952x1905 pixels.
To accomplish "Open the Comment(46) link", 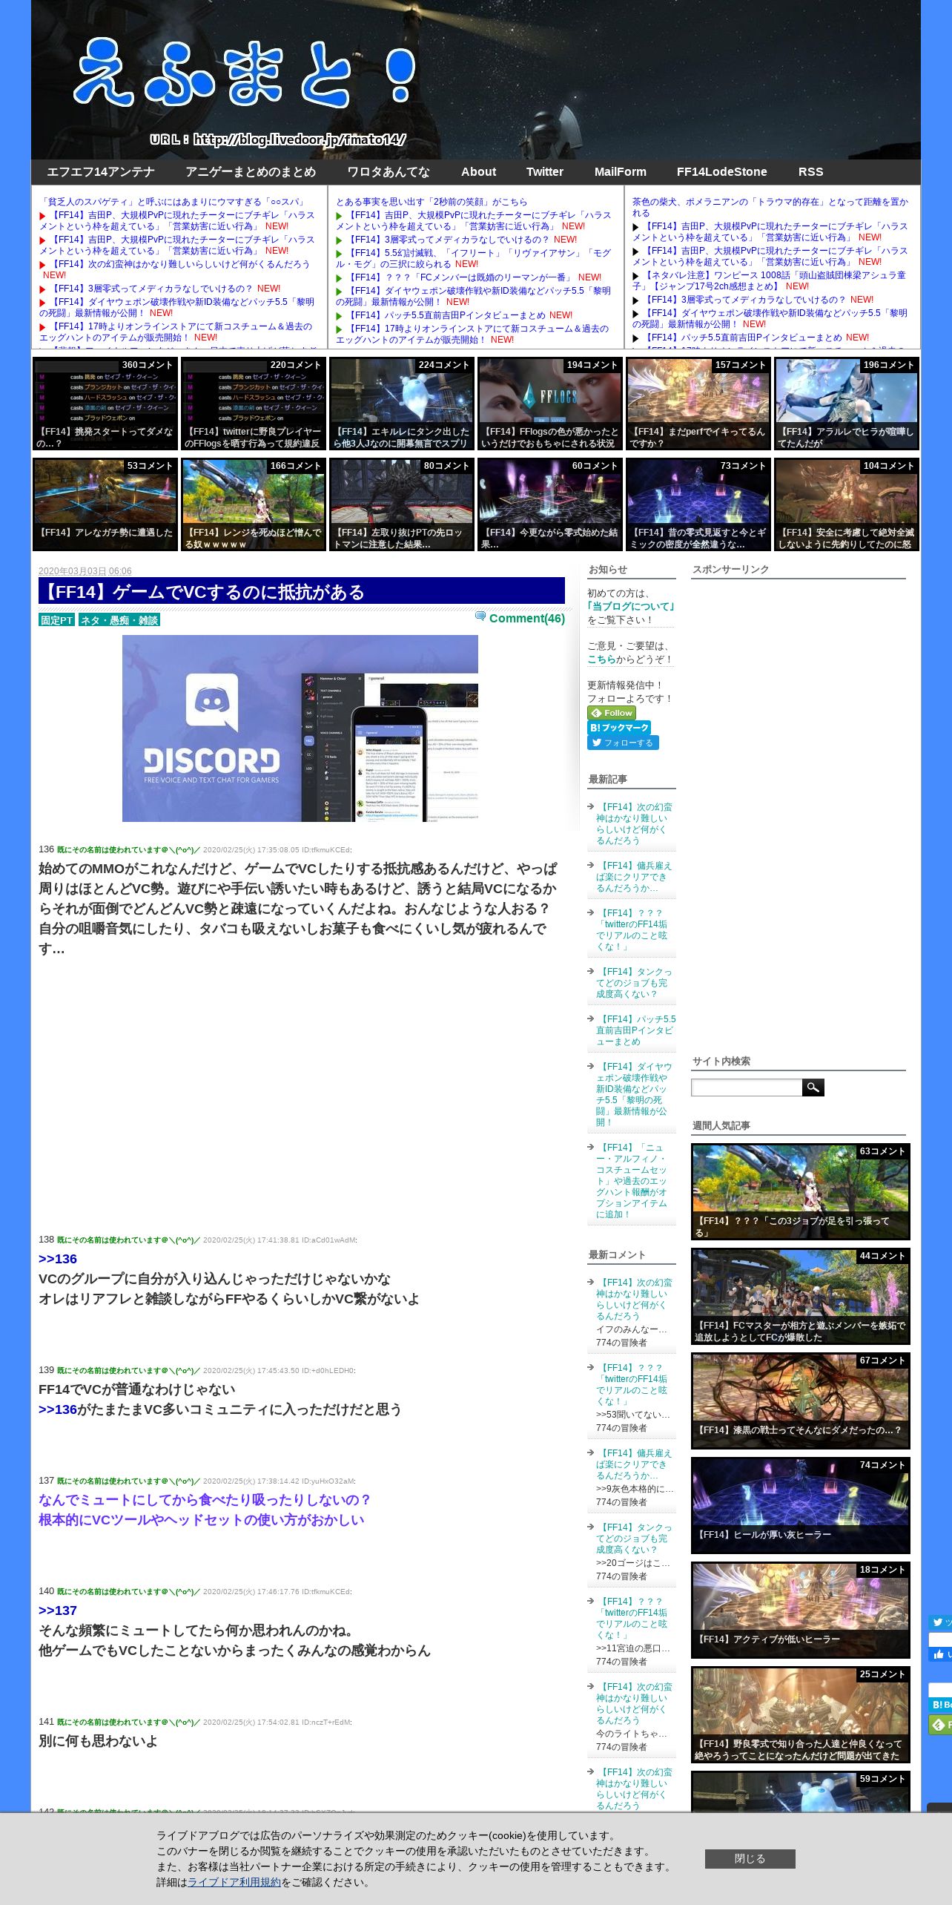I will click(526, 618).
